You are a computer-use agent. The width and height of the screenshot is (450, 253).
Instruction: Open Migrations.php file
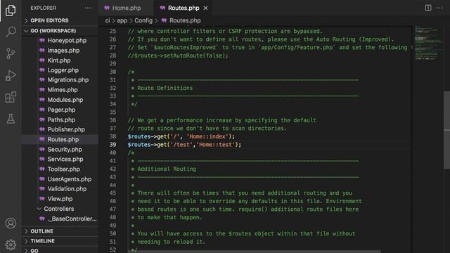click(68, 80)
